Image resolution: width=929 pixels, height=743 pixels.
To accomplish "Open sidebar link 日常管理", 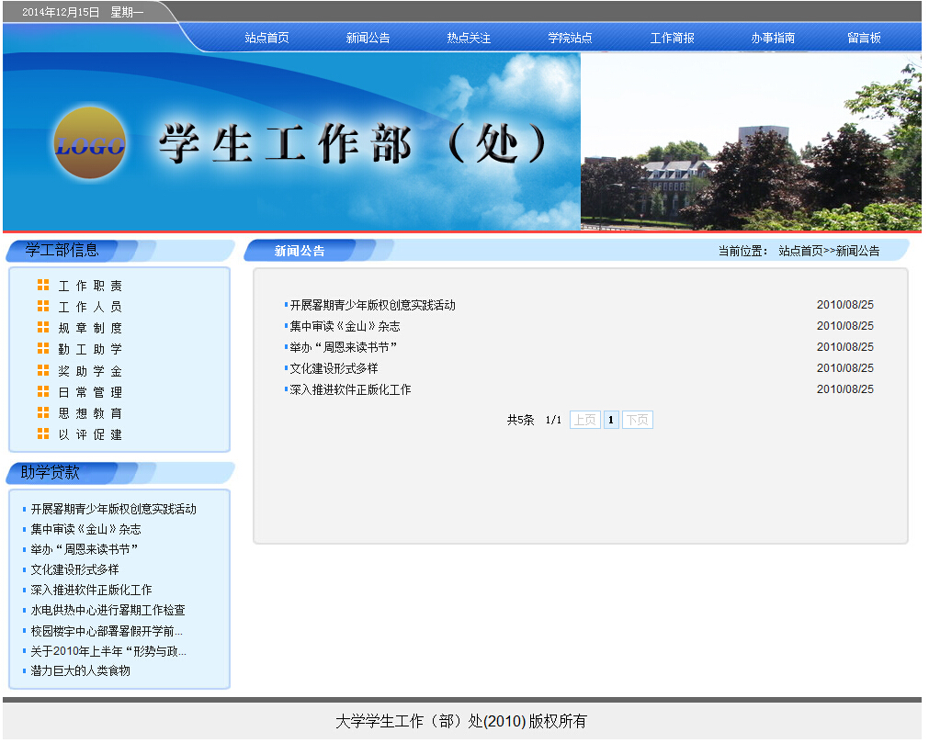I will (x=90, y=392).
